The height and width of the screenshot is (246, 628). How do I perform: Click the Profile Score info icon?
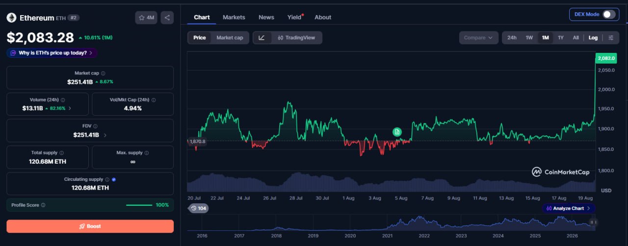pyautogui.click(x=43, y=205)
